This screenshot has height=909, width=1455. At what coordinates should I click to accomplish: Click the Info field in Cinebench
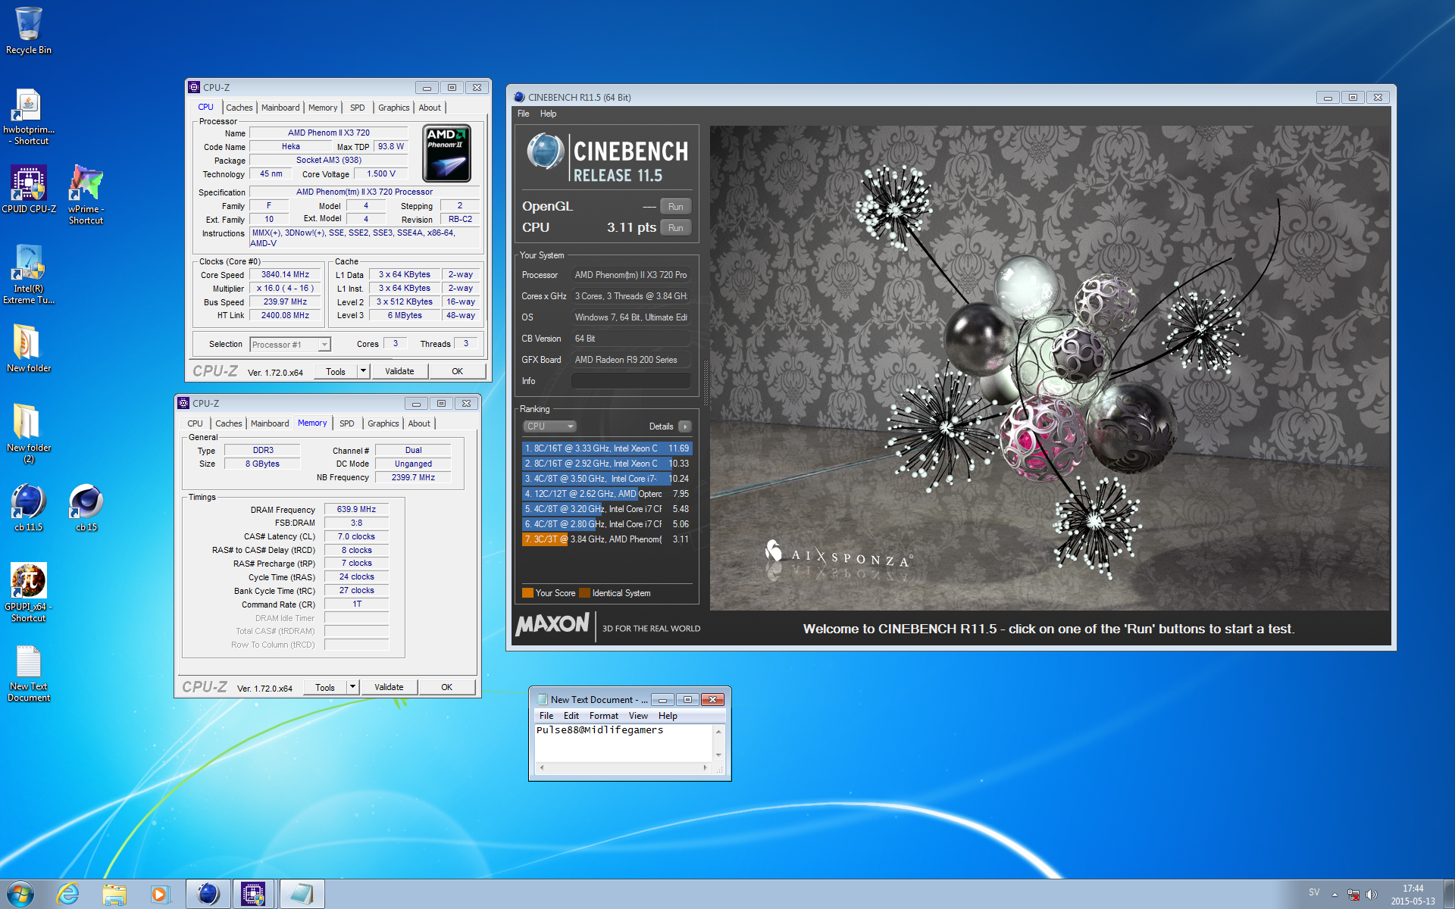click(x=630, y=381)
